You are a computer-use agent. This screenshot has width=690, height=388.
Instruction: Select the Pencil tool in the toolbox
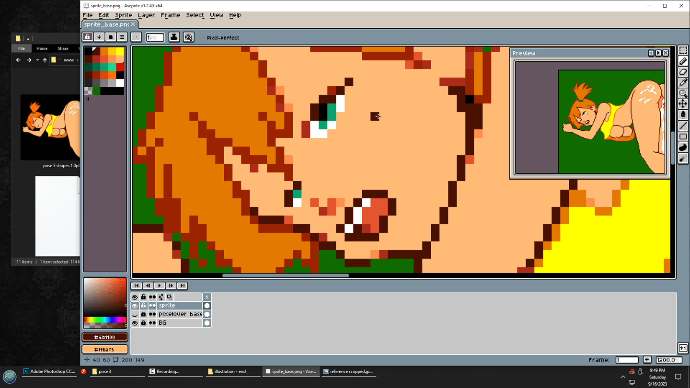pos(683,61)
